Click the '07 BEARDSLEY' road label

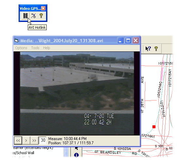click(108, 152)
